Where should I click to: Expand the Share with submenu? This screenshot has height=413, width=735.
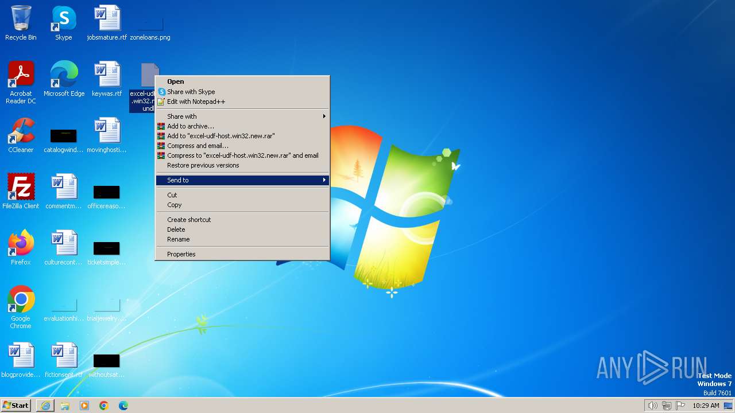coord(242,116)
